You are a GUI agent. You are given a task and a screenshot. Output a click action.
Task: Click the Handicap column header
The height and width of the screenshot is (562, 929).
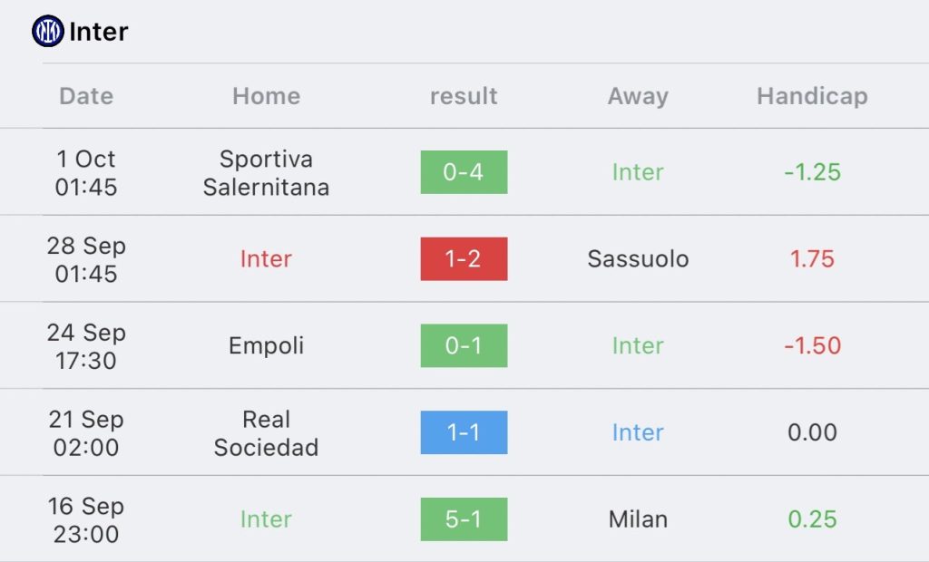(x=812, y=96)
